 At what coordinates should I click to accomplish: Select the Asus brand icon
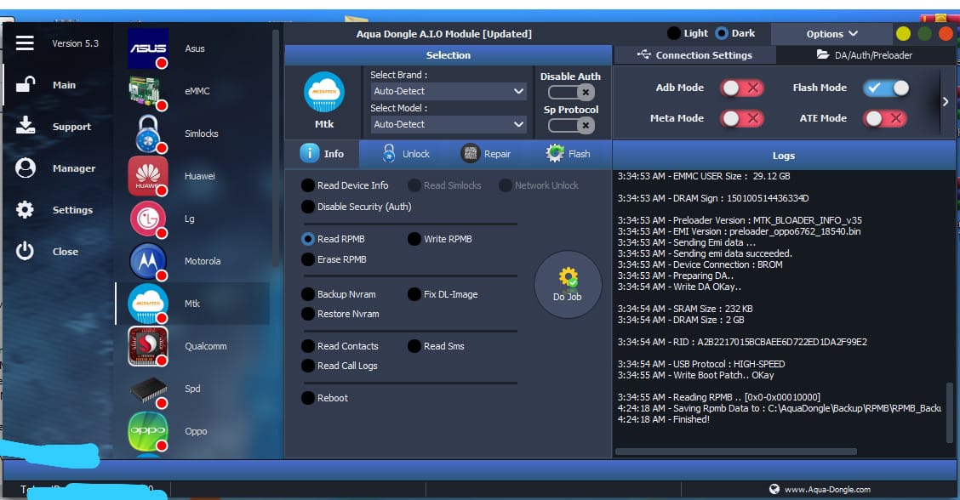147,48
